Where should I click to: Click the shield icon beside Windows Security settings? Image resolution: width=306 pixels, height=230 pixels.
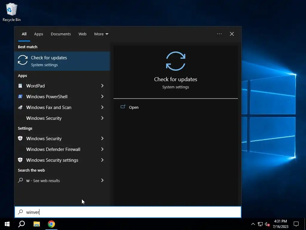(x=20, y=160)
